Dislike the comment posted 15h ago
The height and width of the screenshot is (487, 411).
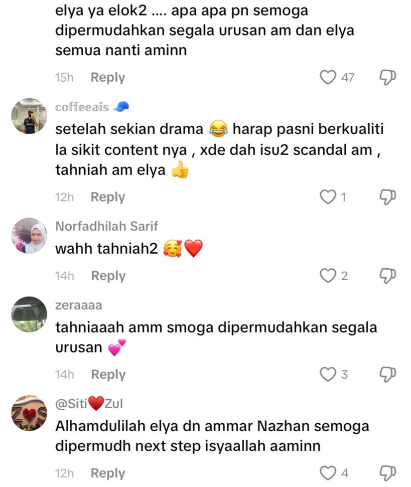coord(388,77)
